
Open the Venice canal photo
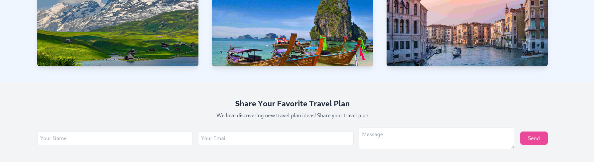click(467, 33)
